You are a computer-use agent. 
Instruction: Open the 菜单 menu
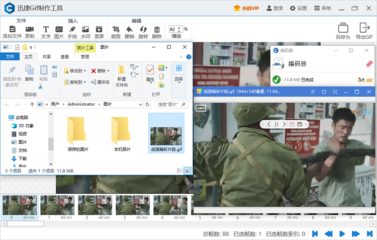323,8
